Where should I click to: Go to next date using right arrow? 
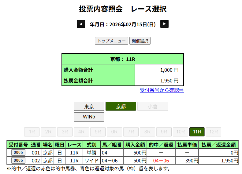pos(165,24)
